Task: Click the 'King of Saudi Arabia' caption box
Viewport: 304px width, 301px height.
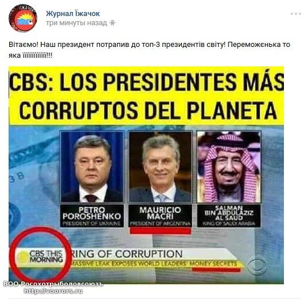Action: (229, 216)
